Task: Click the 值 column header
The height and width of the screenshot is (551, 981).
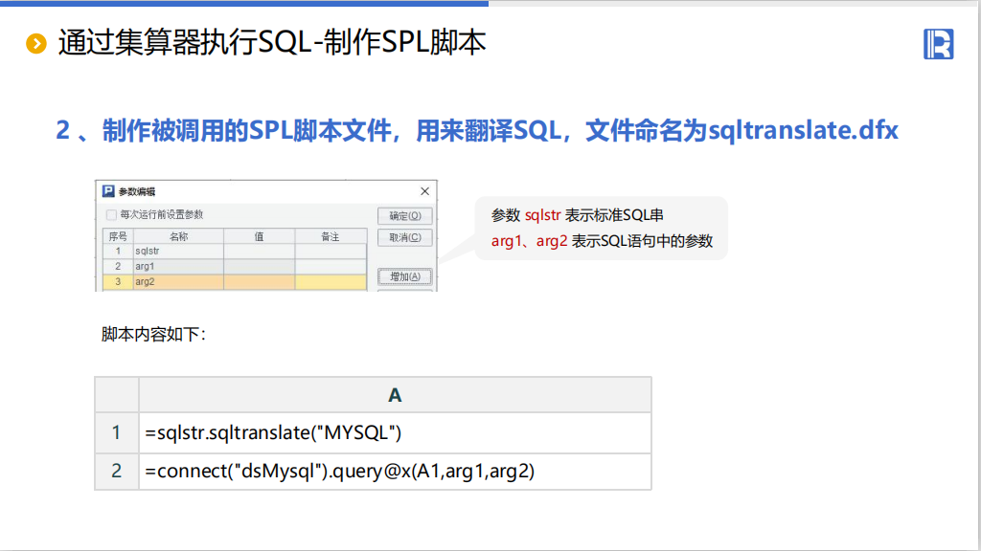Action: click(x=259, y=236)
